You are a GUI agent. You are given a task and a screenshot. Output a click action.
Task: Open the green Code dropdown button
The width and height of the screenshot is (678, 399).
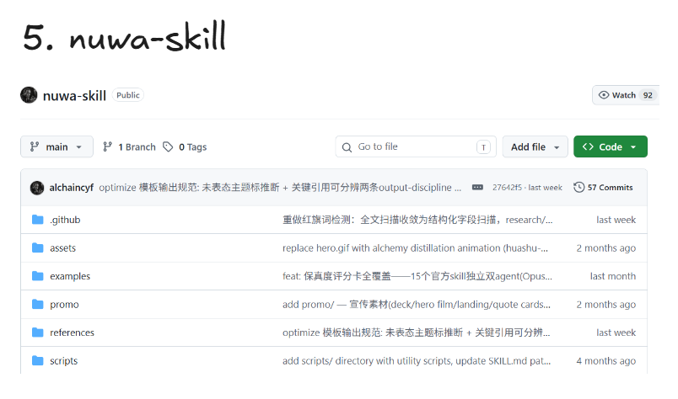pyautogui.click(x=610, y=146)
